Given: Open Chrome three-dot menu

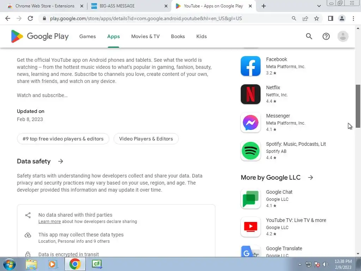Looking at the screenshot, I should tap(353, 18).
